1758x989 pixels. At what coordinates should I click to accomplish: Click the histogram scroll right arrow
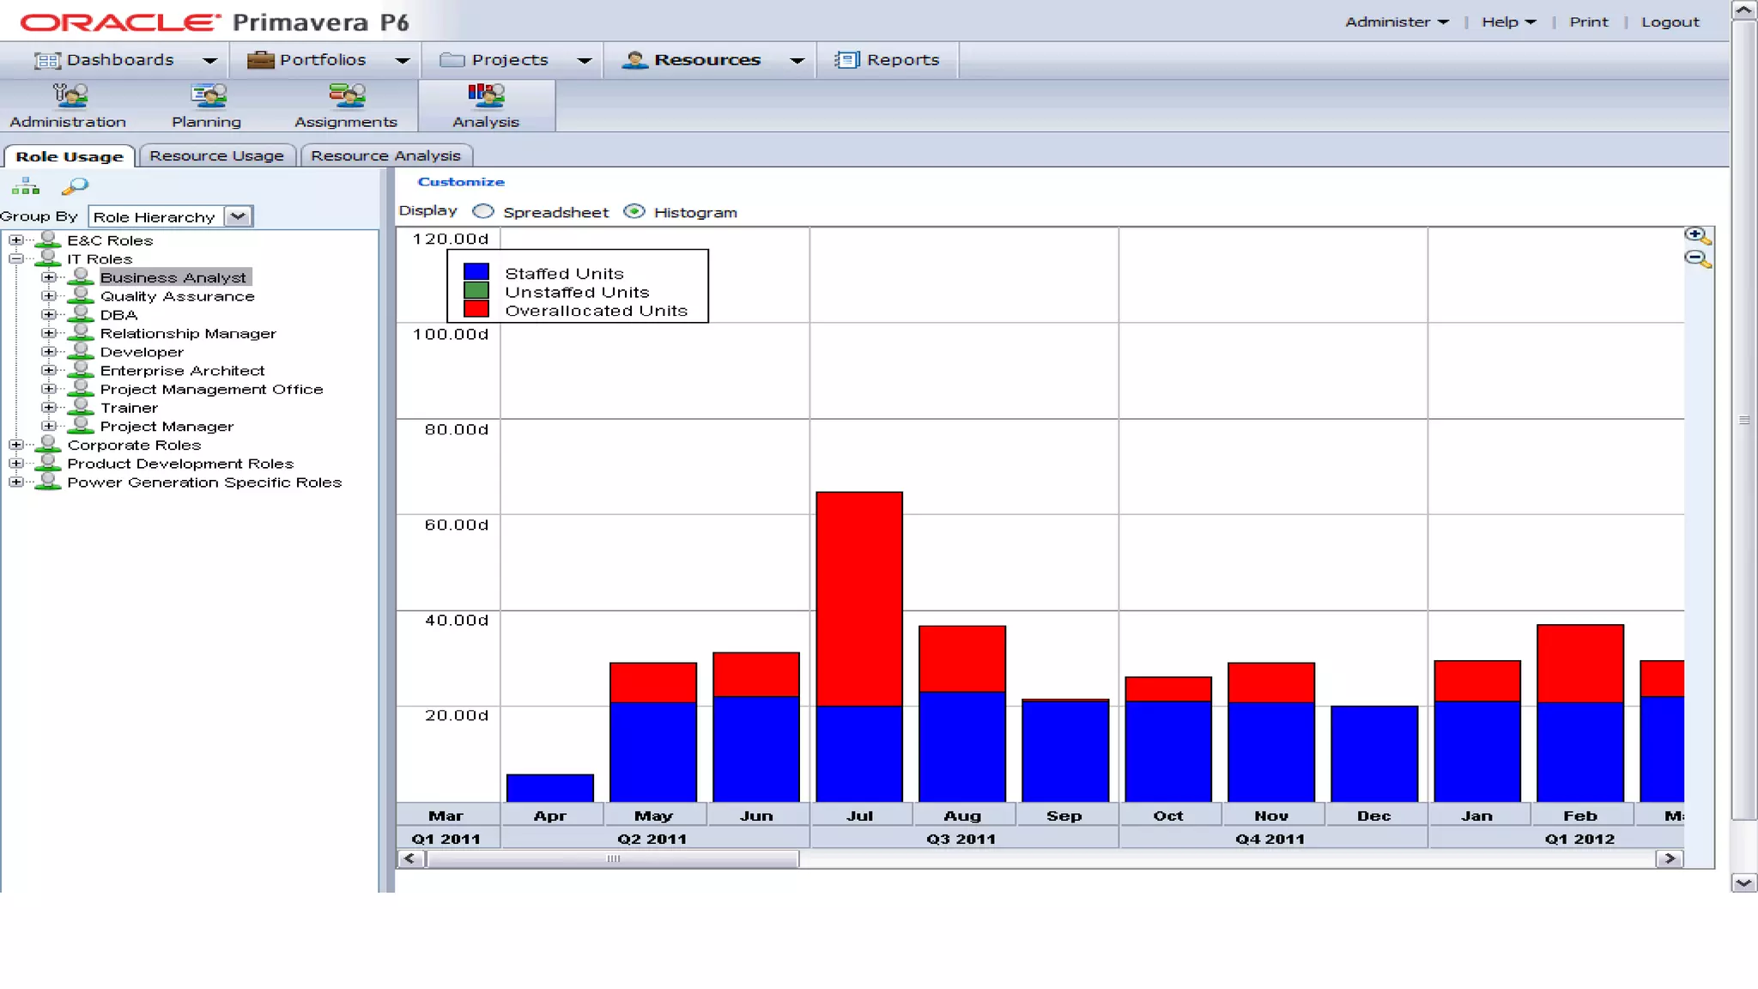pyautogui.click(x=1670, y=859)
